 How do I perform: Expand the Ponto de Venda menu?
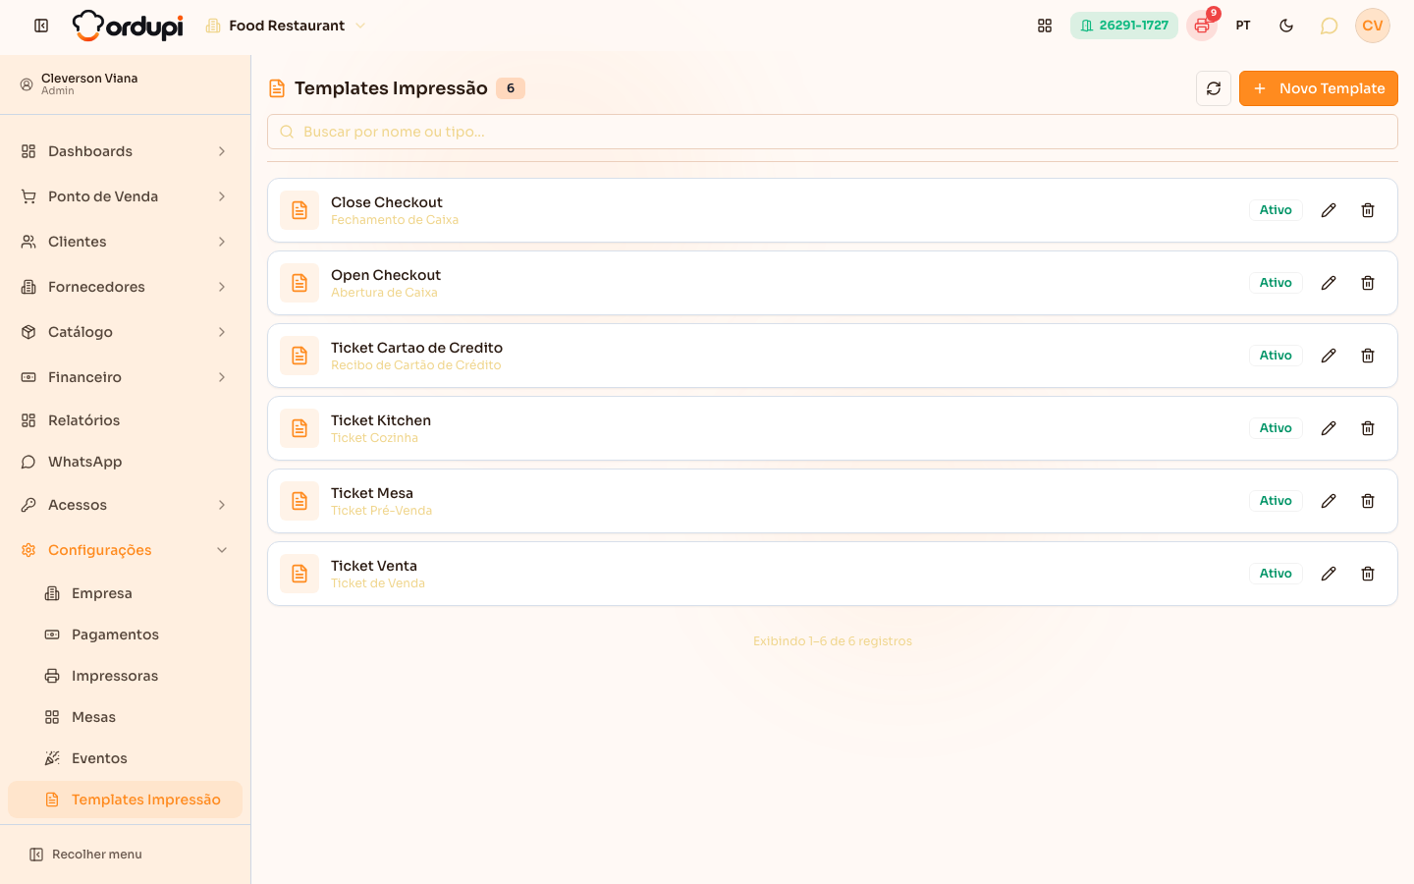click(125, 196)
